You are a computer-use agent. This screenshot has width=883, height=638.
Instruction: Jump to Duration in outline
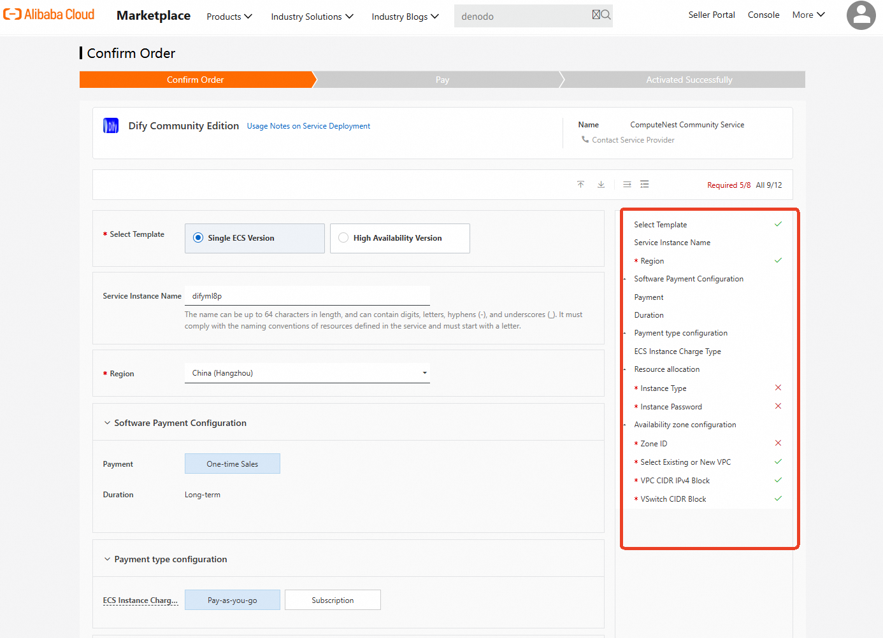(649, 315)
